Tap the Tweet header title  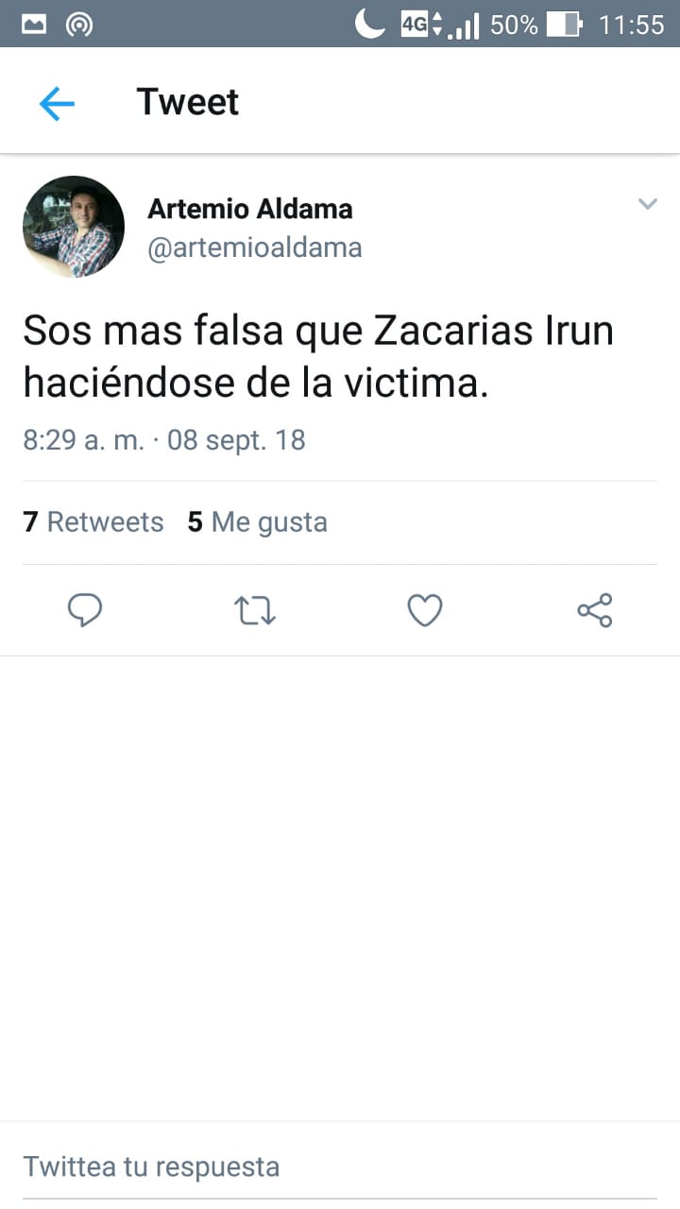tap(188, 102)
